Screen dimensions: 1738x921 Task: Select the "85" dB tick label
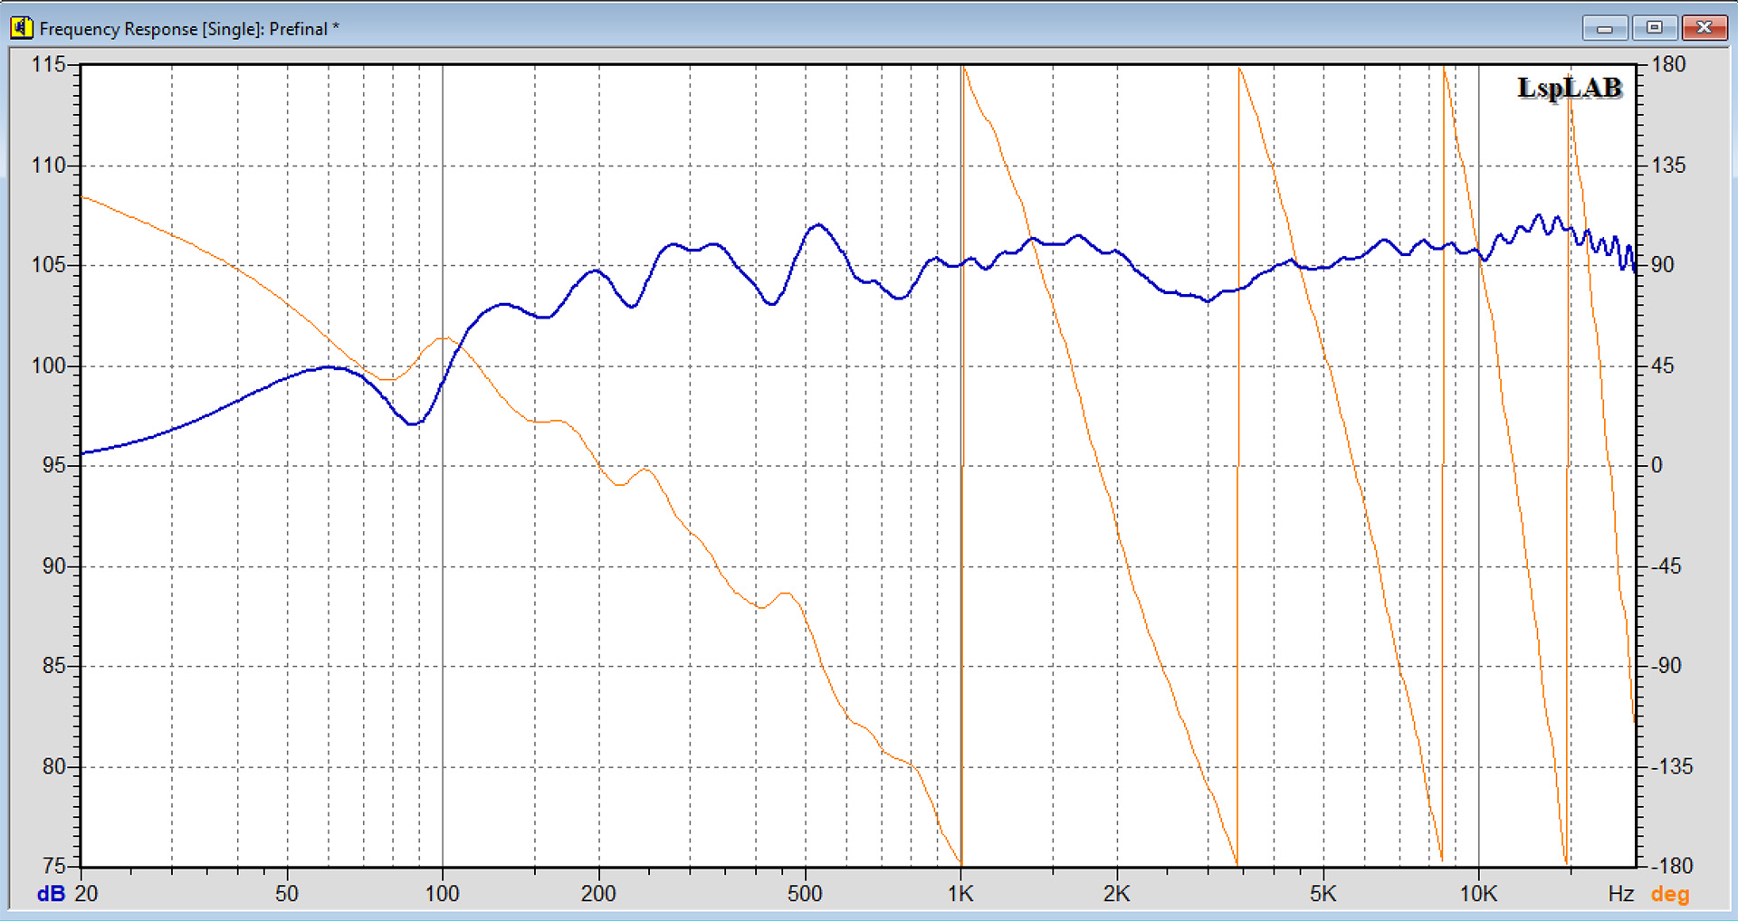tap(53, 666)
